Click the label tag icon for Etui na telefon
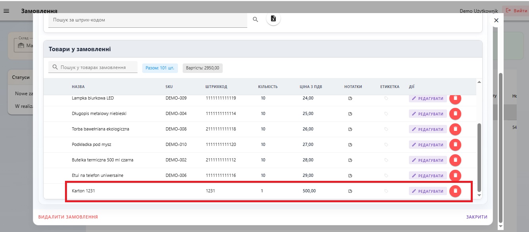 tap(386, 176)
